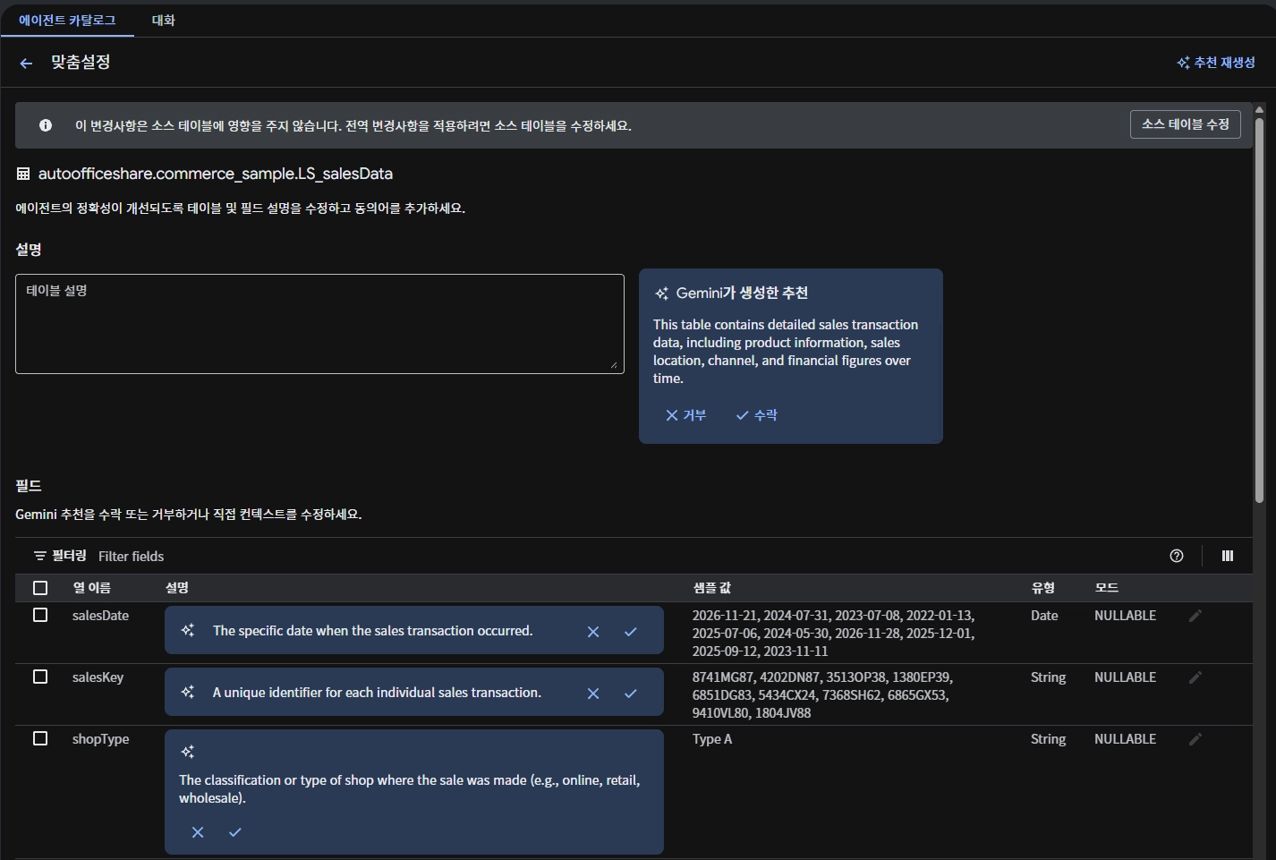Open the column display options icon
Viewport: 1276px width, 860px height.
1228,556
